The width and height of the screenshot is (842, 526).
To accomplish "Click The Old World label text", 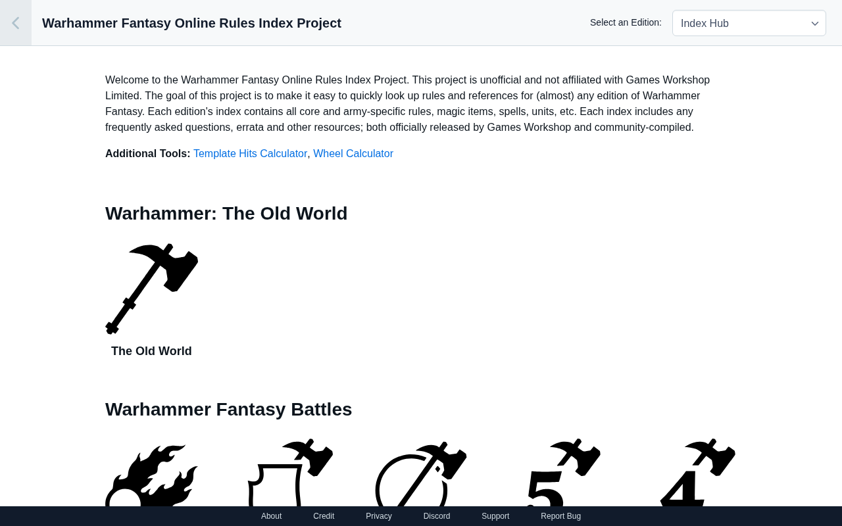I will [151, 351].
